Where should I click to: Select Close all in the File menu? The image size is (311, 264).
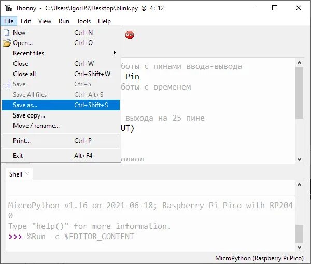point(61,74)
